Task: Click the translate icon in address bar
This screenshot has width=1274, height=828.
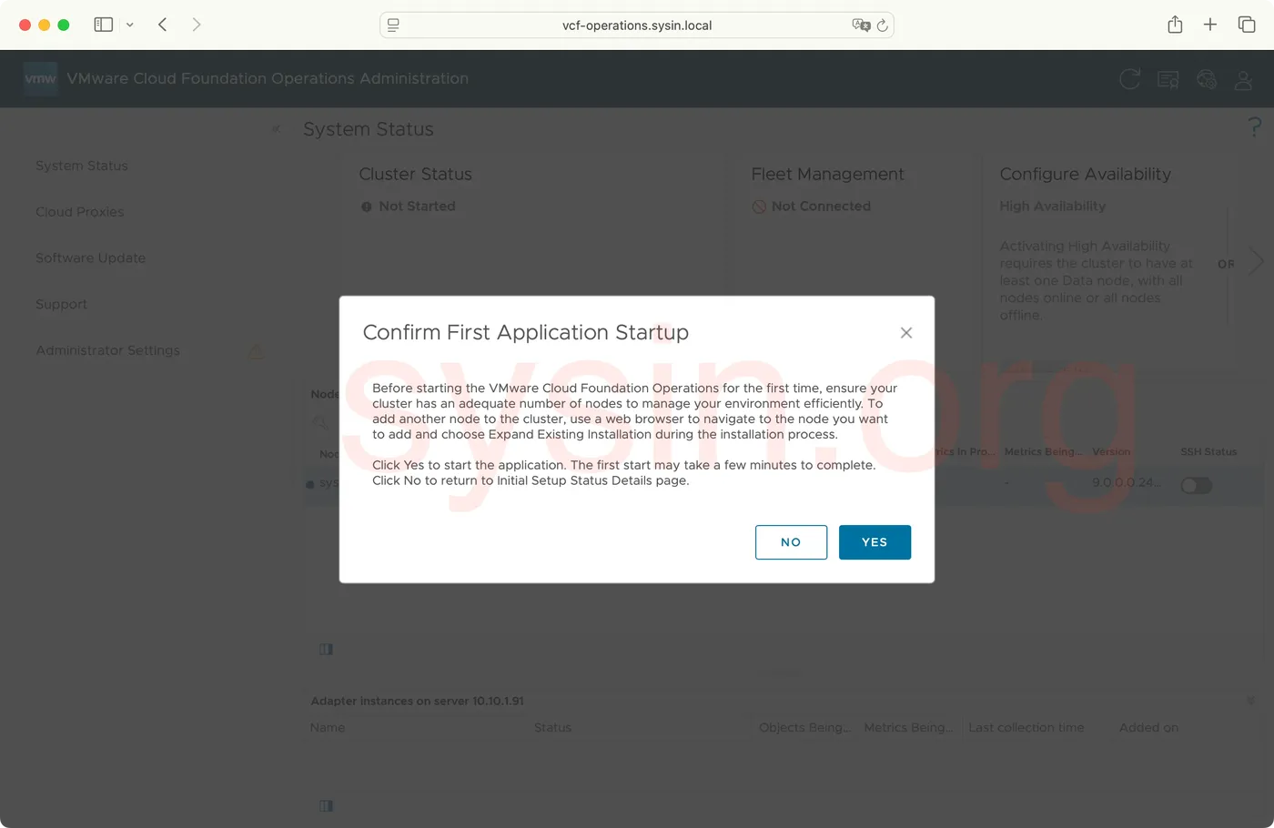Action: [861, 25]
